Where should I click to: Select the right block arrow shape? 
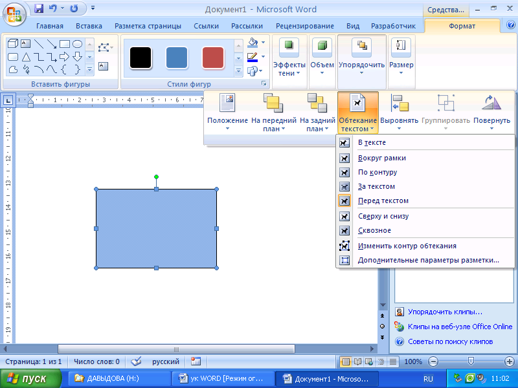[64, 57]
